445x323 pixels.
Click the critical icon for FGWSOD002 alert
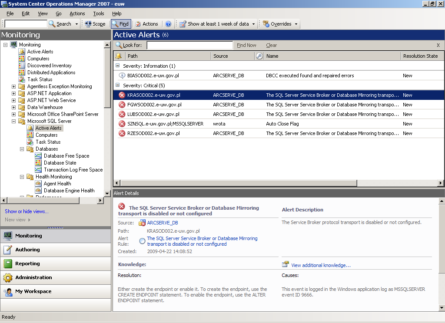[122, 105]
